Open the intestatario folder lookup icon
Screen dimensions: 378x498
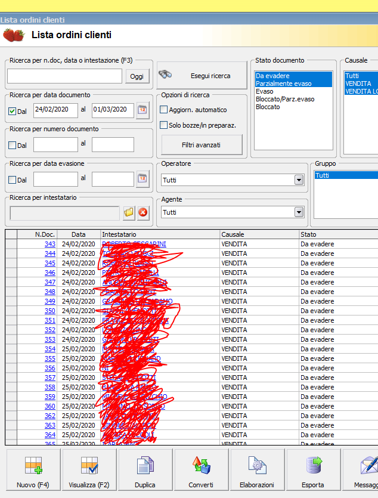pos(129,212)
